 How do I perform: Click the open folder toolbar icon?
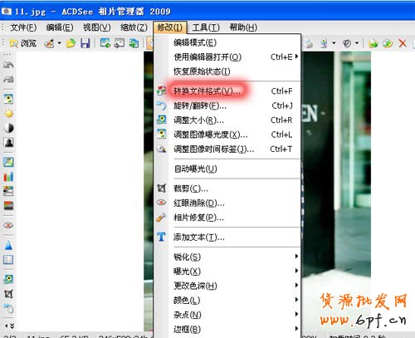(x=71, y=43)
